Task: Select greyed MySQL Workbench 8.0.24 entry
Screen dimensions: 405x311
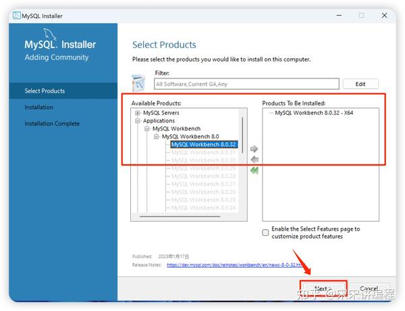Action: pyautogui.click(x=204, y=208)
